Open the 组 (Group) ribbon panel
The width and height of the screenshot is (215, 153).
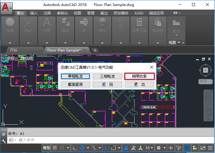(x=121, y=30)
